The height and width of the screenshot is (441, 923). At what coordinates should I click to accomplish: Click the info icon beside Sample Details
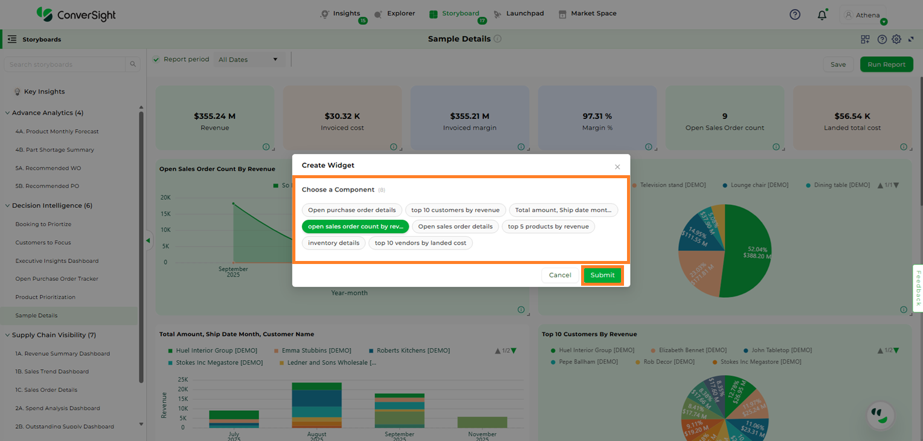[498, 39]
